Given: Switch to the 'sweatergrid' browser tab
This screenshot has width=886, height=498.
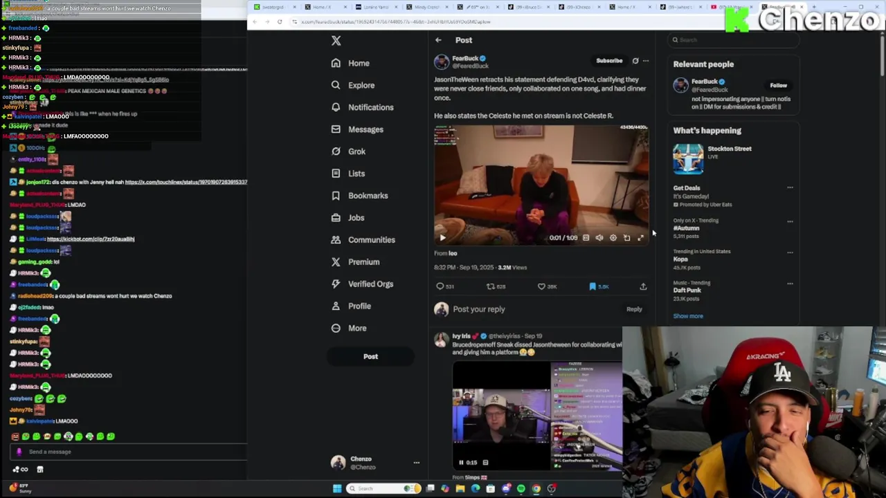Looking at the screenshot, I should tap(275, 7).
